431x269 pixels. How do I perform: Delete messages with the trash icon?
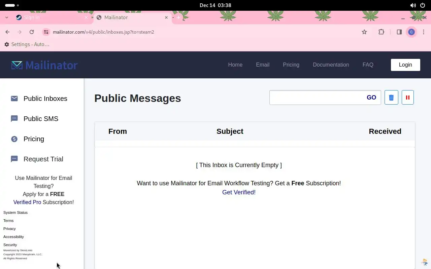tap(391, 98)
